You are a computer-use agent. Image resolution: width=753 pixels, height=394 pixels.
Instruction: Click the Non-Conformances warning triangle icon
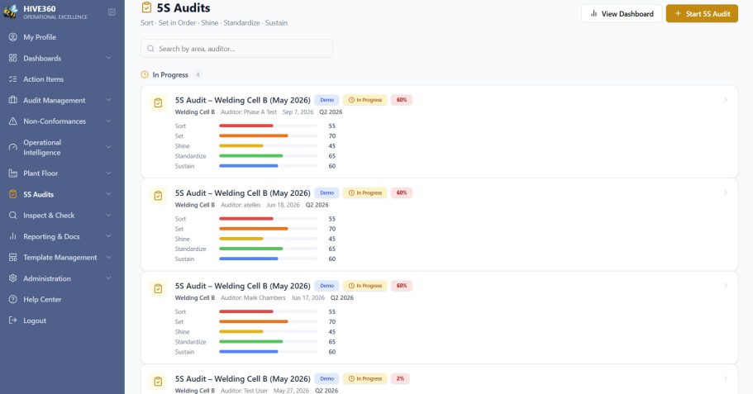(13, 121)
